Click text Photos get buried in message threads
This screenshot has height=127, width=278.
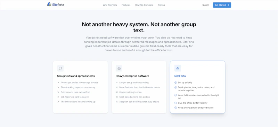[80, 83]
